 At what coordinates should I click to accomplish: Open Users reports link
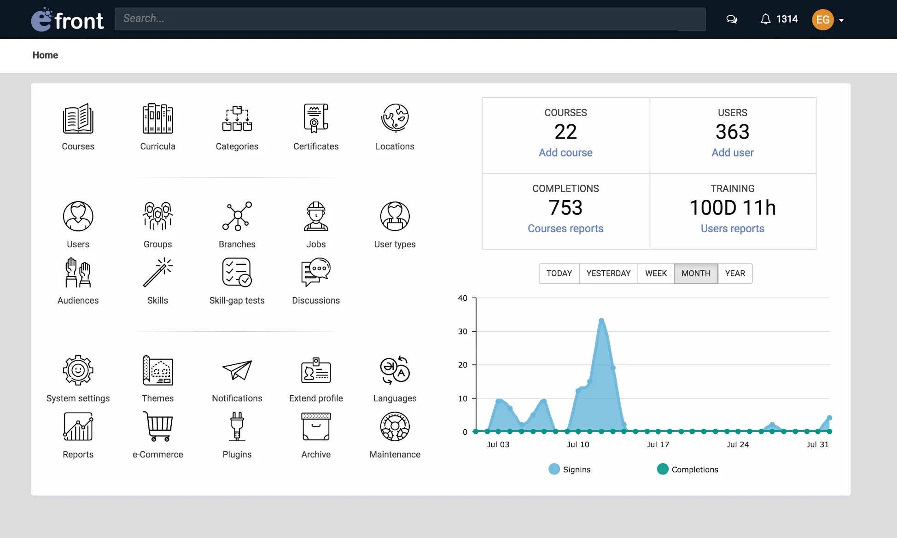[x=733, y=228]
